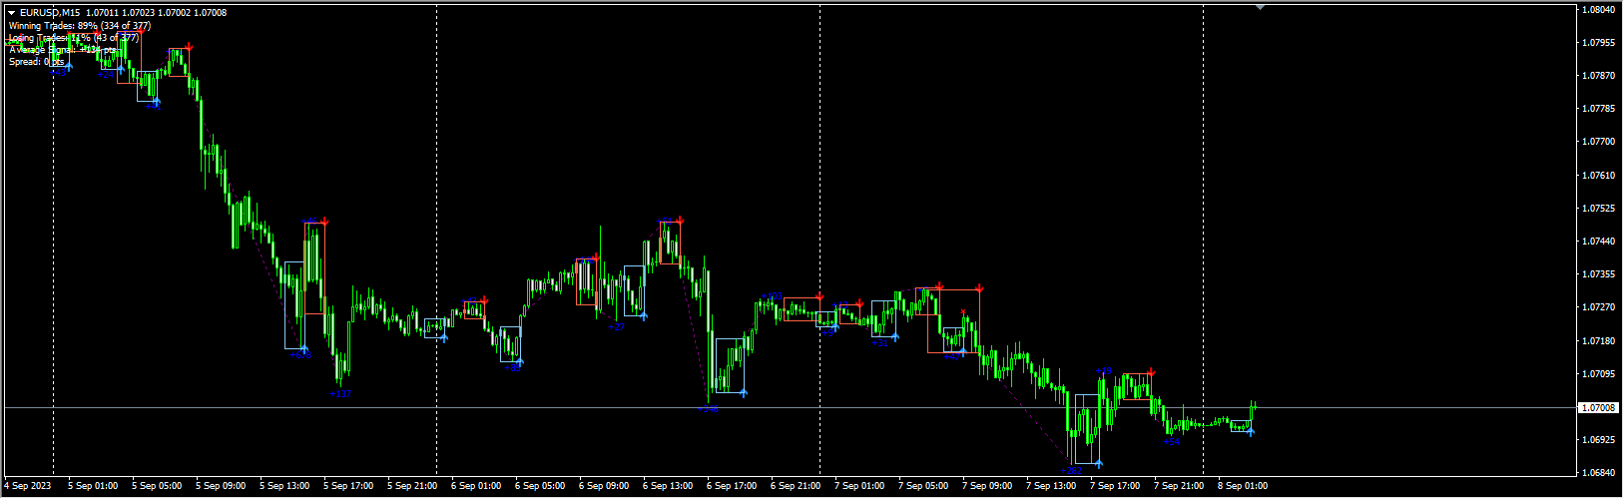Select the blue buy arrow right of +27 label
This screenshot has height=499, width=1624.
click(644, 315)
